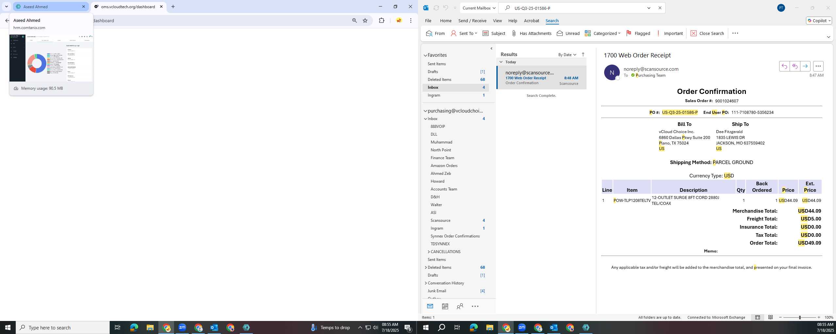Screen dimensions: 836x334
Task: Switch to Normal view in status bar
Action: pos(757,317)
